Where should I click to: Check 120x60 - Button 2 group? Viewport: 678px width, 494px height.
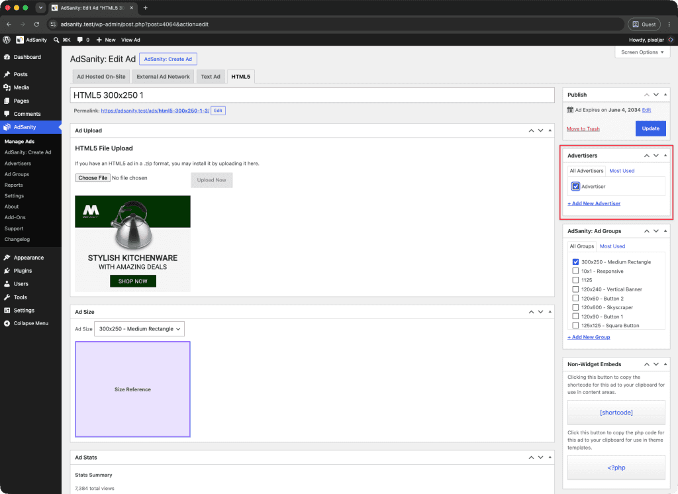575,298
